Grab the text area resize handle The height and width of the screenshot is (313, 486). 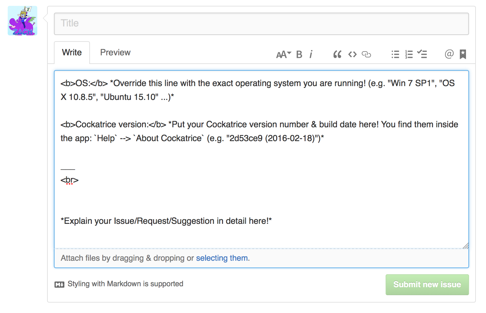(466, 246)
